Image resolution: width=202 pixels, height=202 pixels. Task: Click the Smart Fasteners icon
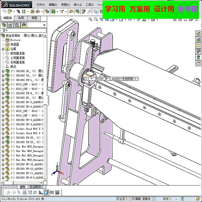click(x=32, y=12)
